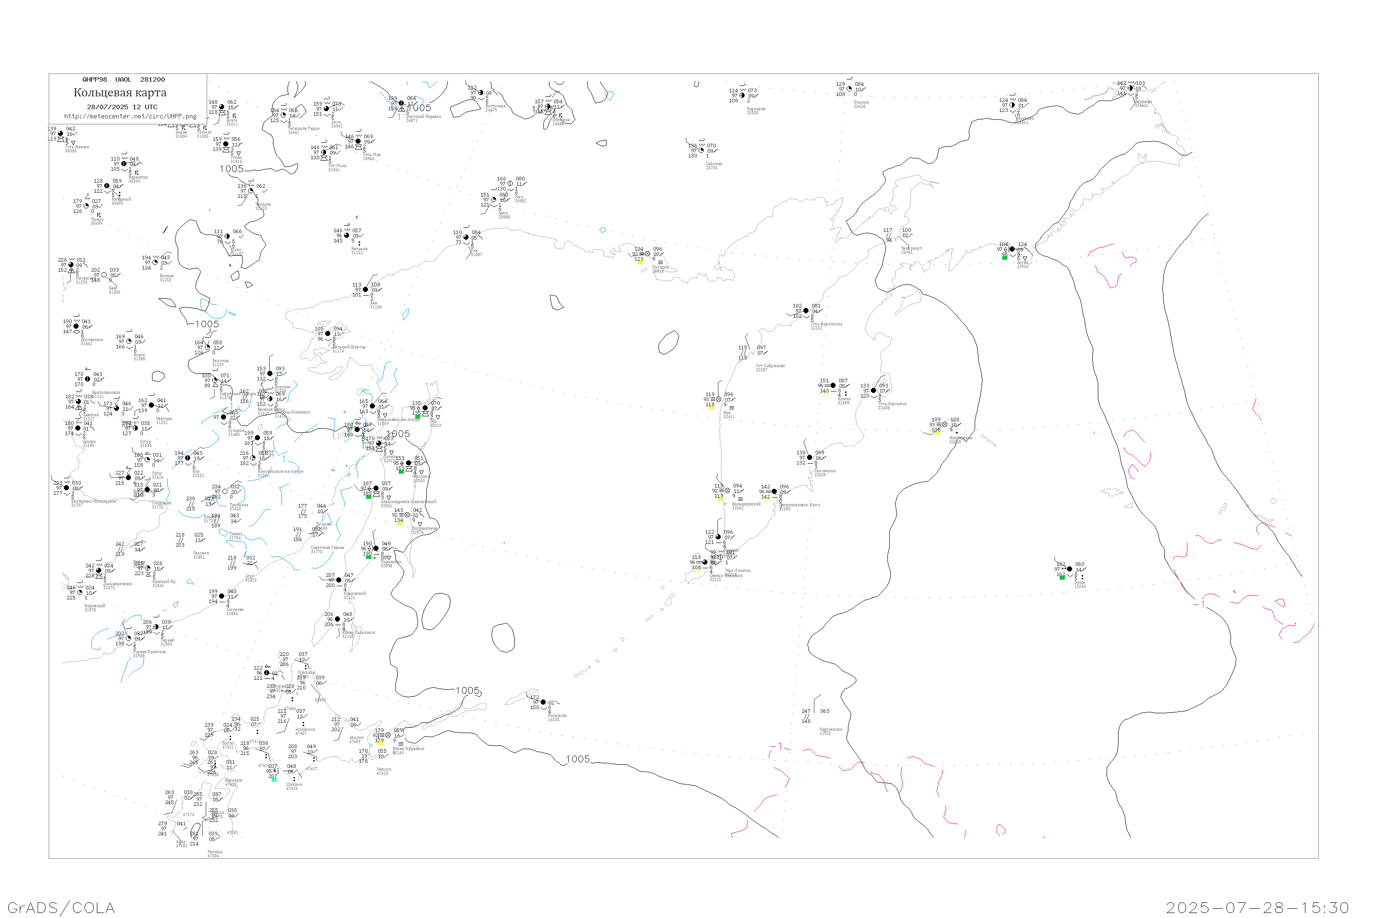Click the Петропавловск-Камч station circle

774,492
